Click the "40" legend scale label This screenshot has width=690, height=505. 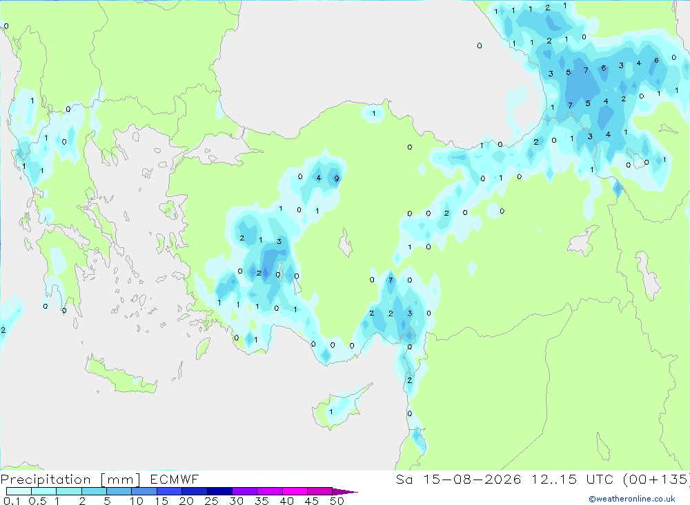pos(287,501)
